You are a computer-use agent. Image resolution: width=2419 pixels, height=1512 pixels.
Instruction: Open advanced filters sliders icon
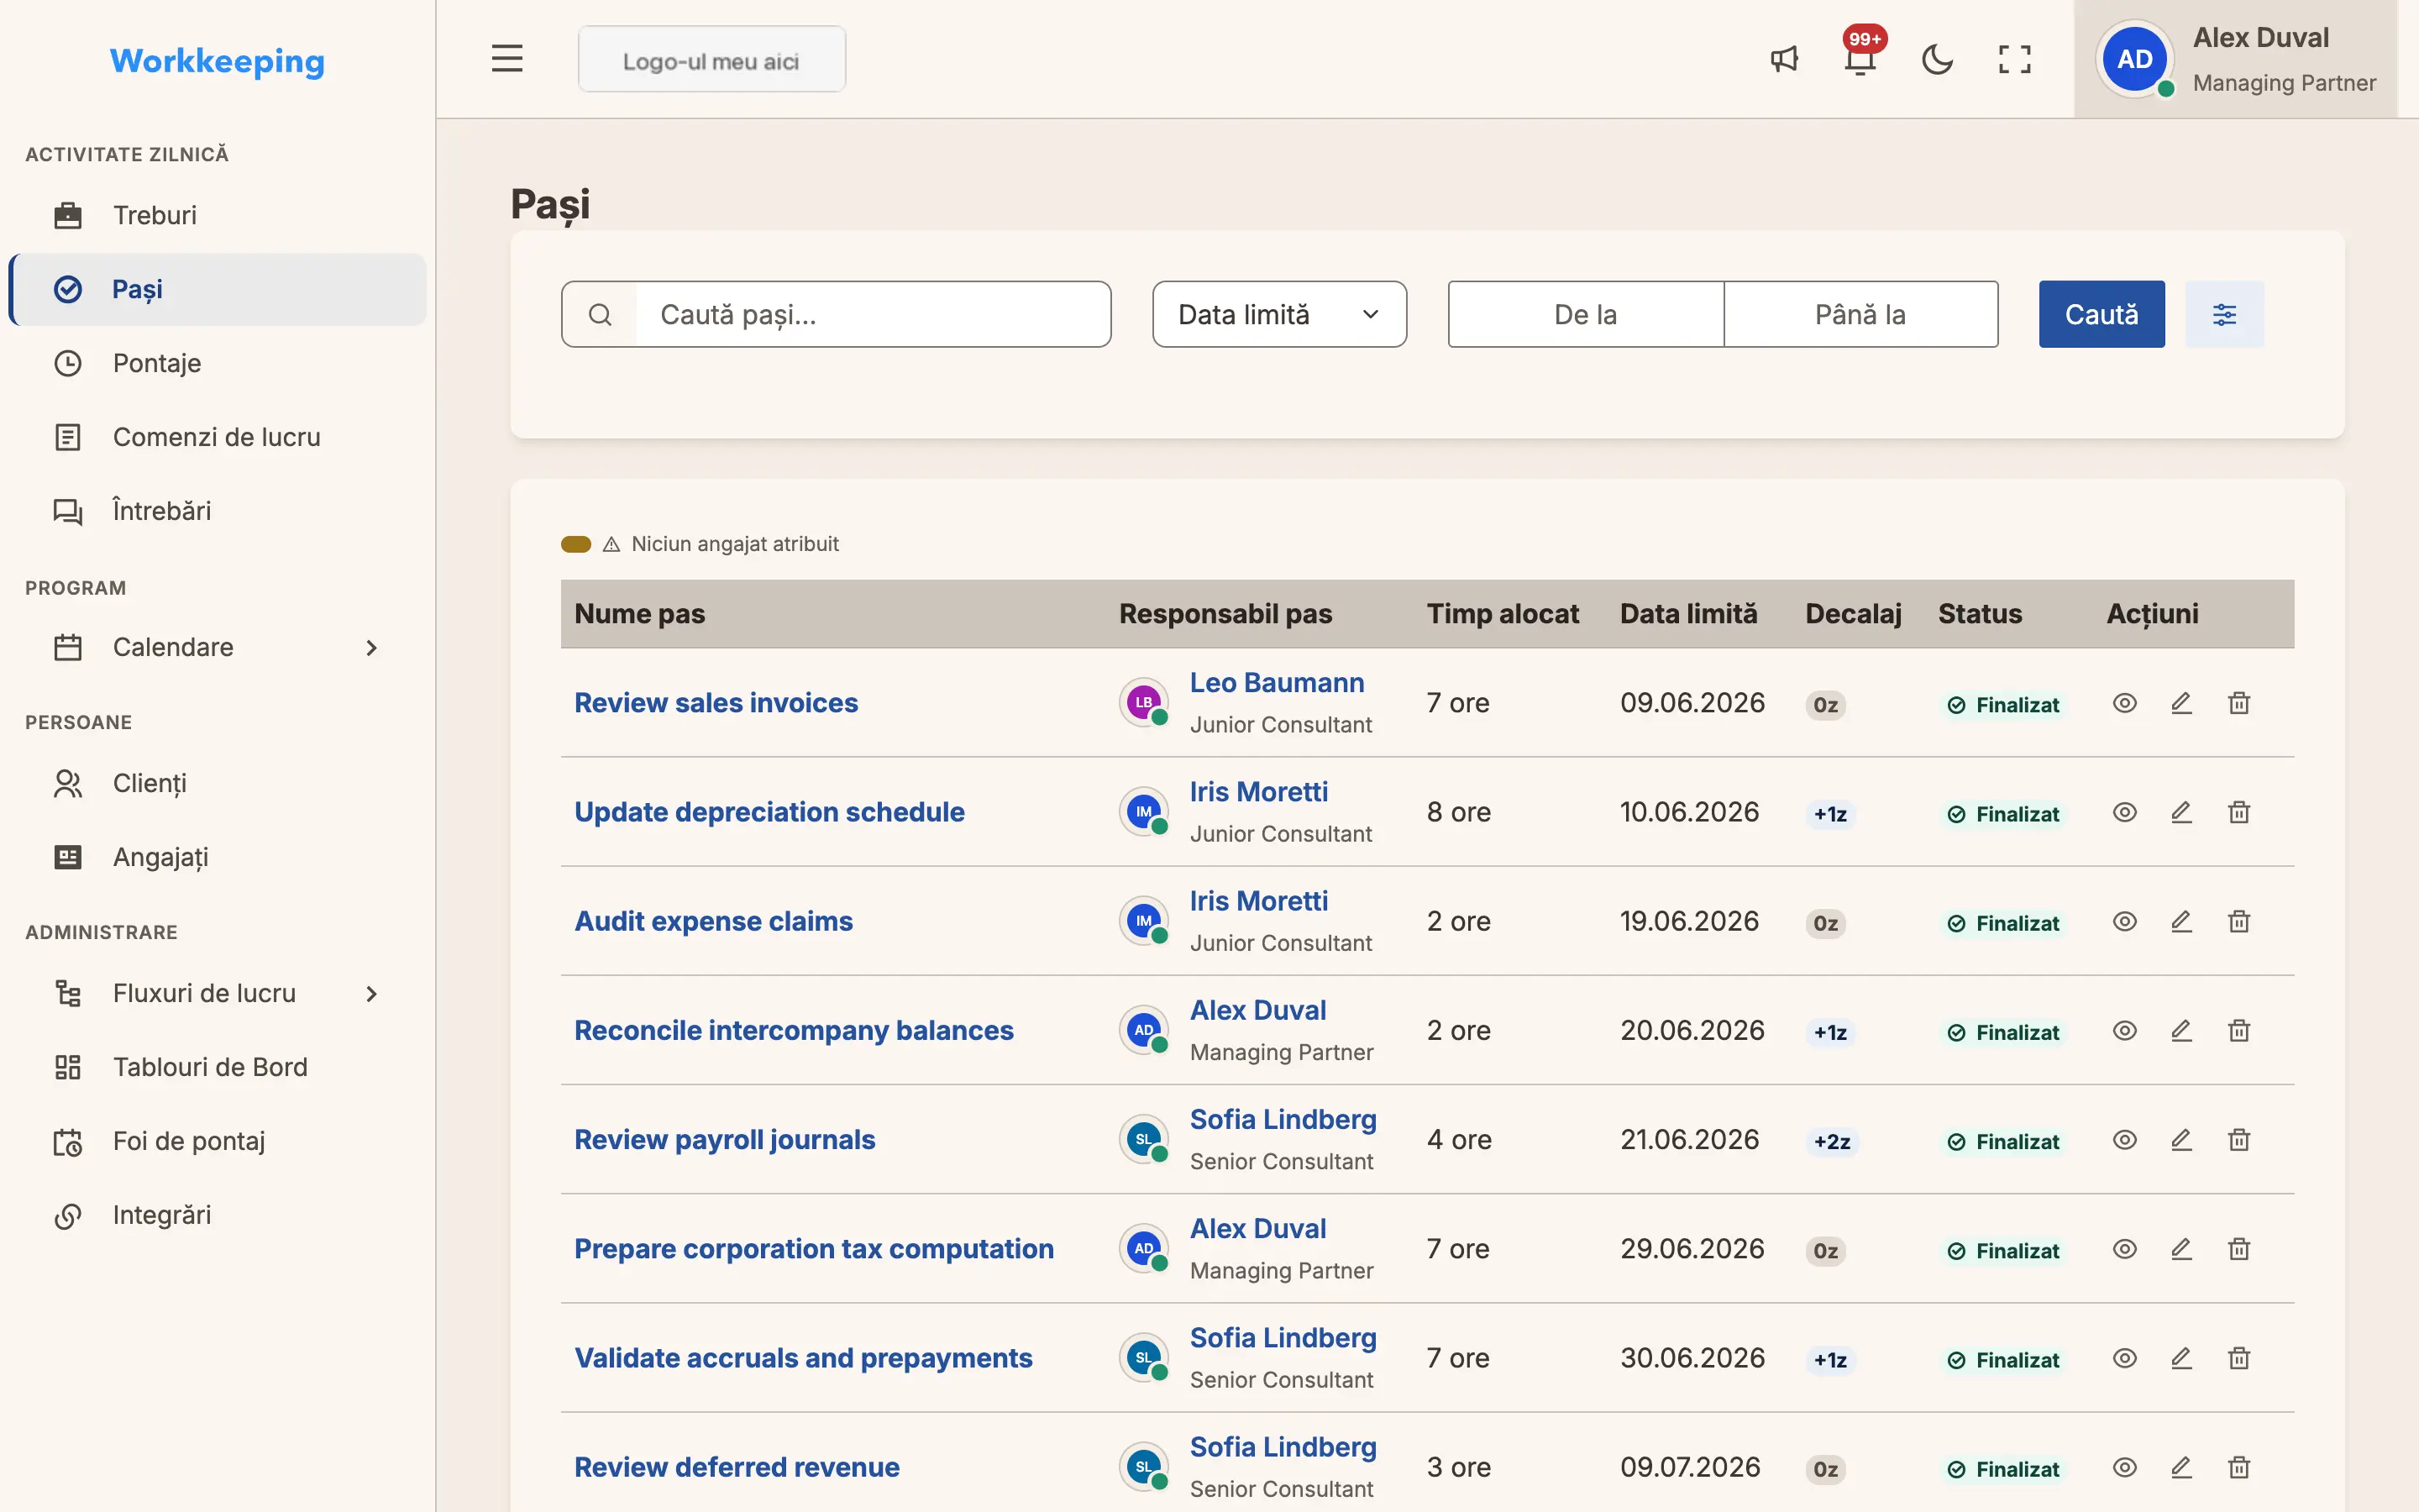tap(2224, 314)
